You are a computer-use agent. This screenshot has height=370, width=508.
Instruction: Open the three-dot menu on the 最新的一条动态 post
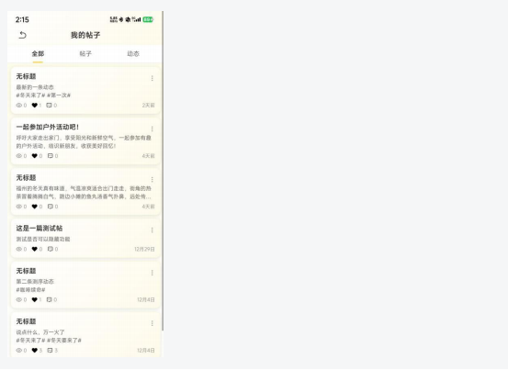(152, 78)
